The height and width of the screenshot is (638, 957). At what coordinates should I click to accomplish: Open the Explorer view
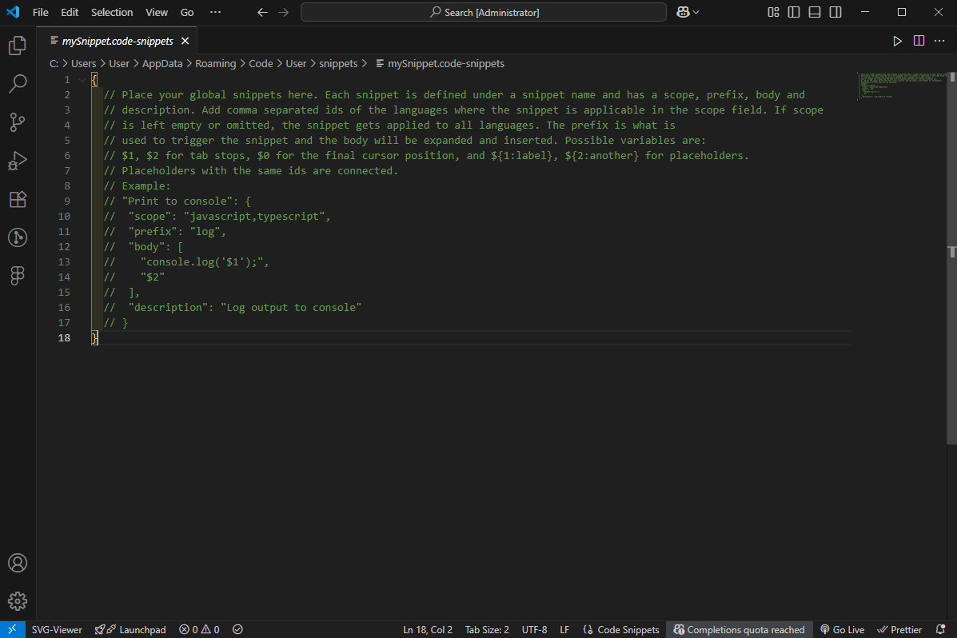click(18, 46)
